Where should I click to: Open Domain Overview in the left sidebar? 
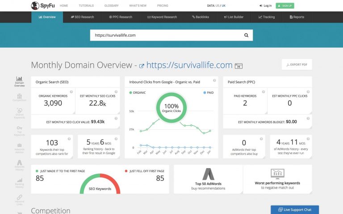20,79
